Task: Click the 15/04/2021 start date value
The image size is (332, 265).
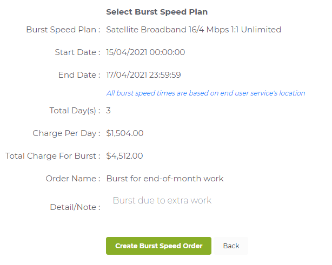Action: (145, 52)
